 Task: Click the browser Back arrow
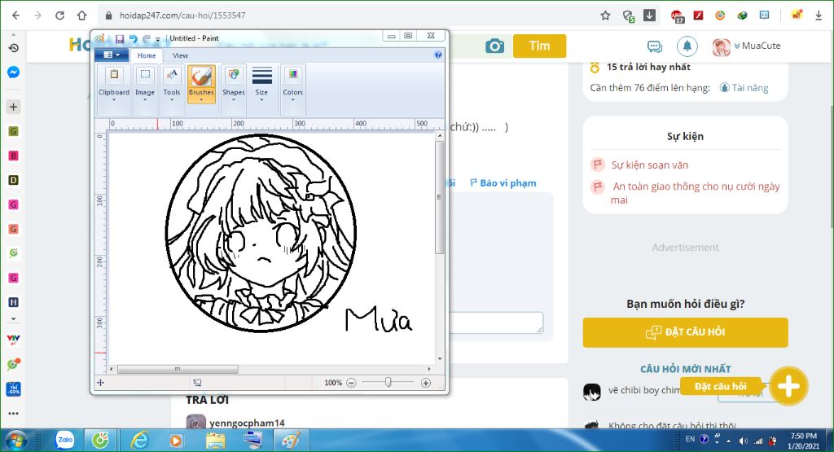point(16,15)
